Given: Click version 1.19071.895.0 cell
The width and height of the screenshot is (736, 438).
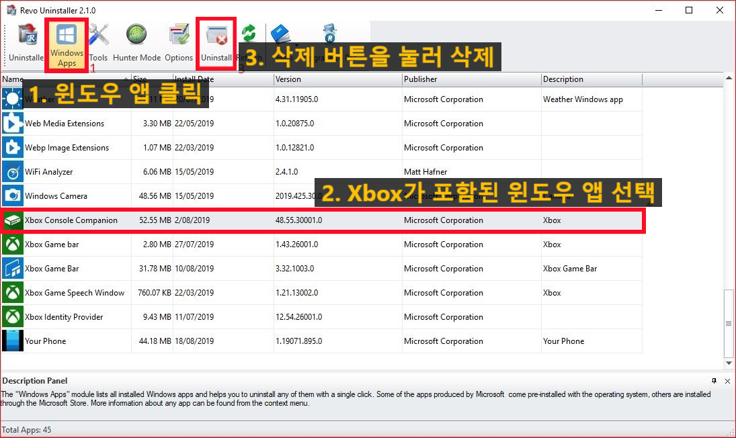Looking at the screenshot, I should [x=298, y=341].
